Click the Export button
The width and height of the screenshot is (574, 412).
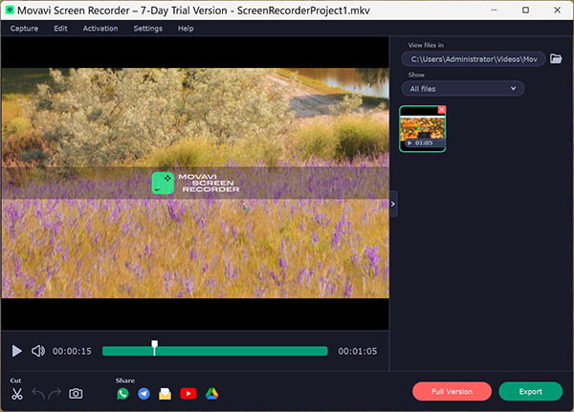pos(530,392)
